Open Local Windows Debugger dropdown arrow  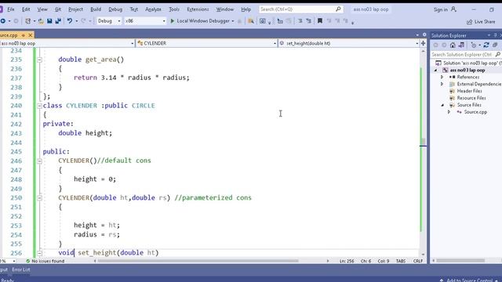pos(233,21)
